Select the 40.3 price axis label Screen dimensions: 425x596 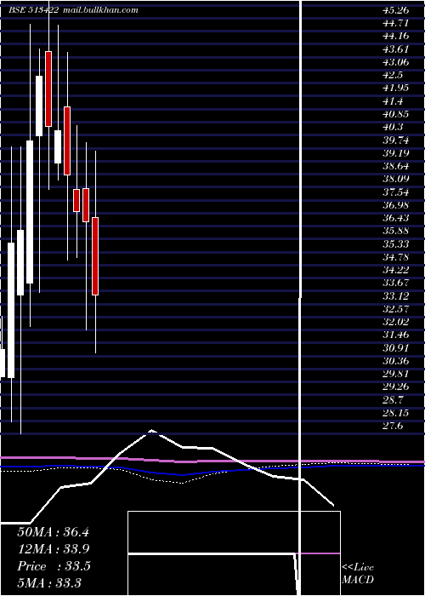(393, 127)
